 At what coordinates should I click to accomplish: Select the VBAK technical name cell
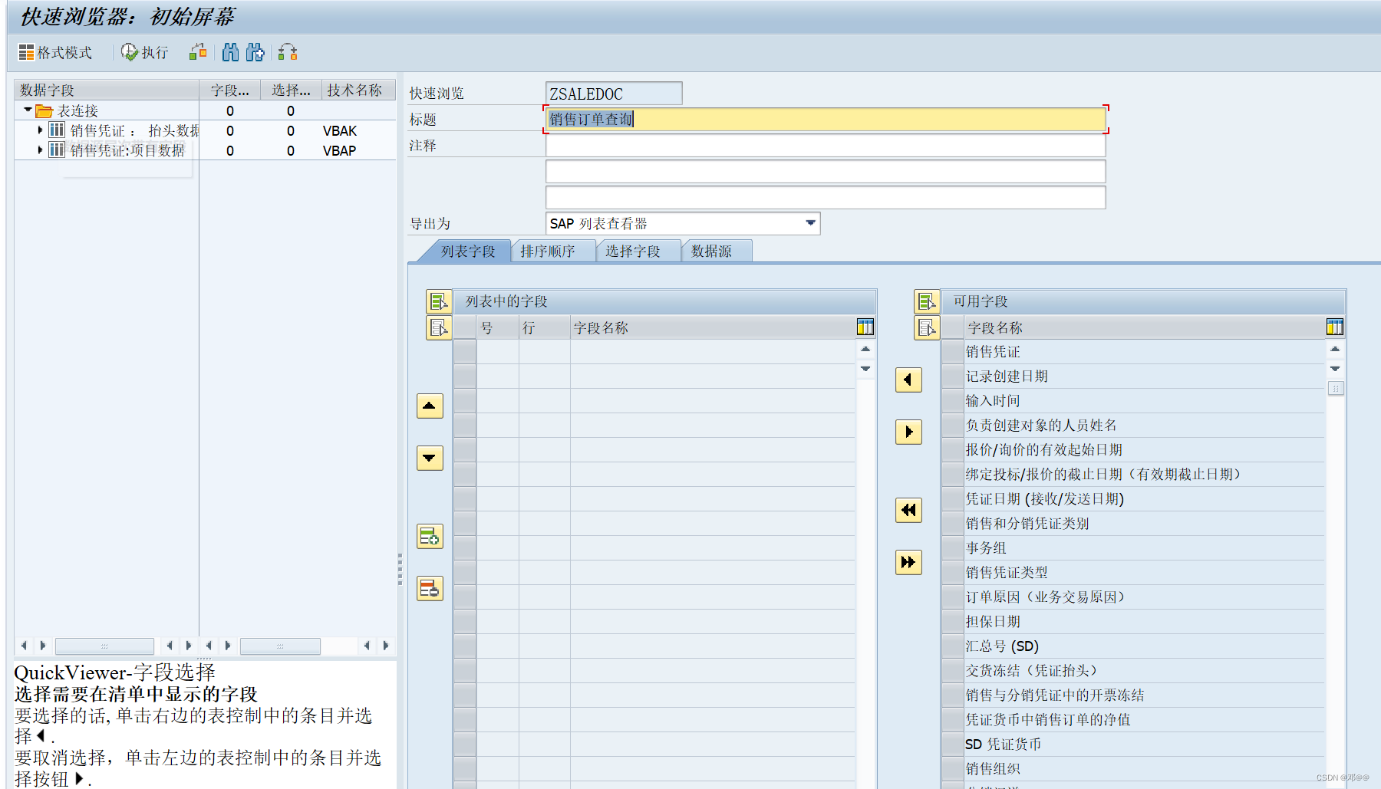[340, 131]
